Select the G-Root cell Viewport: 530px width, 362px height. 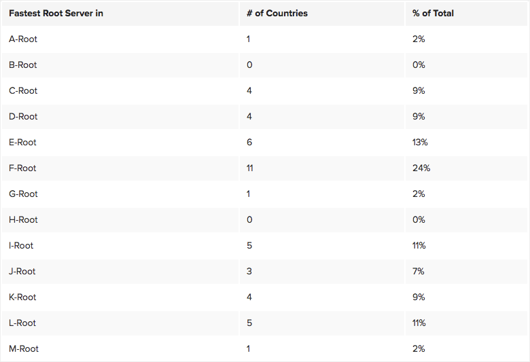[23, 194]
